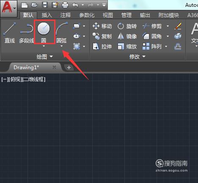Screen dimensions: 198x183
Task: Save drawing with the floppy disk icon
Action: (x=45, y=5)
